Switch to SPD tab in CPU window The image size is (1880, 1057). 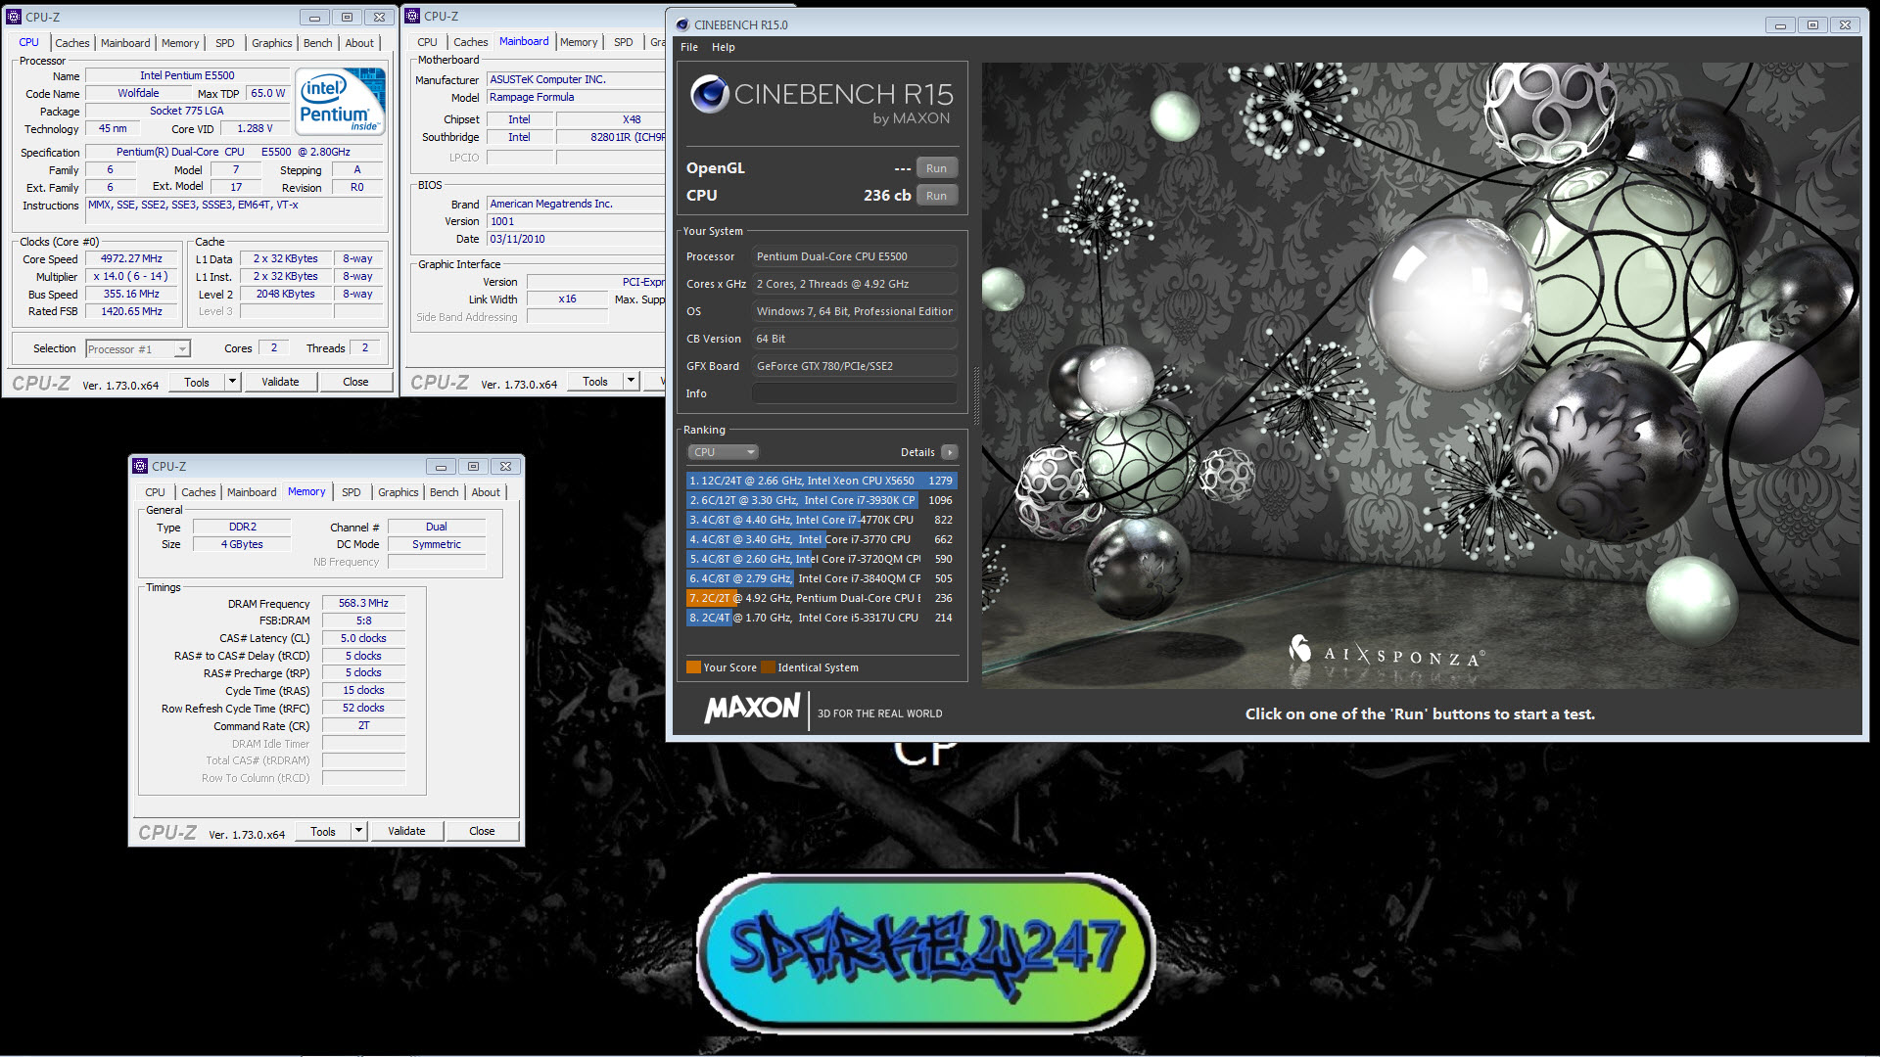[x=225, y=43]
